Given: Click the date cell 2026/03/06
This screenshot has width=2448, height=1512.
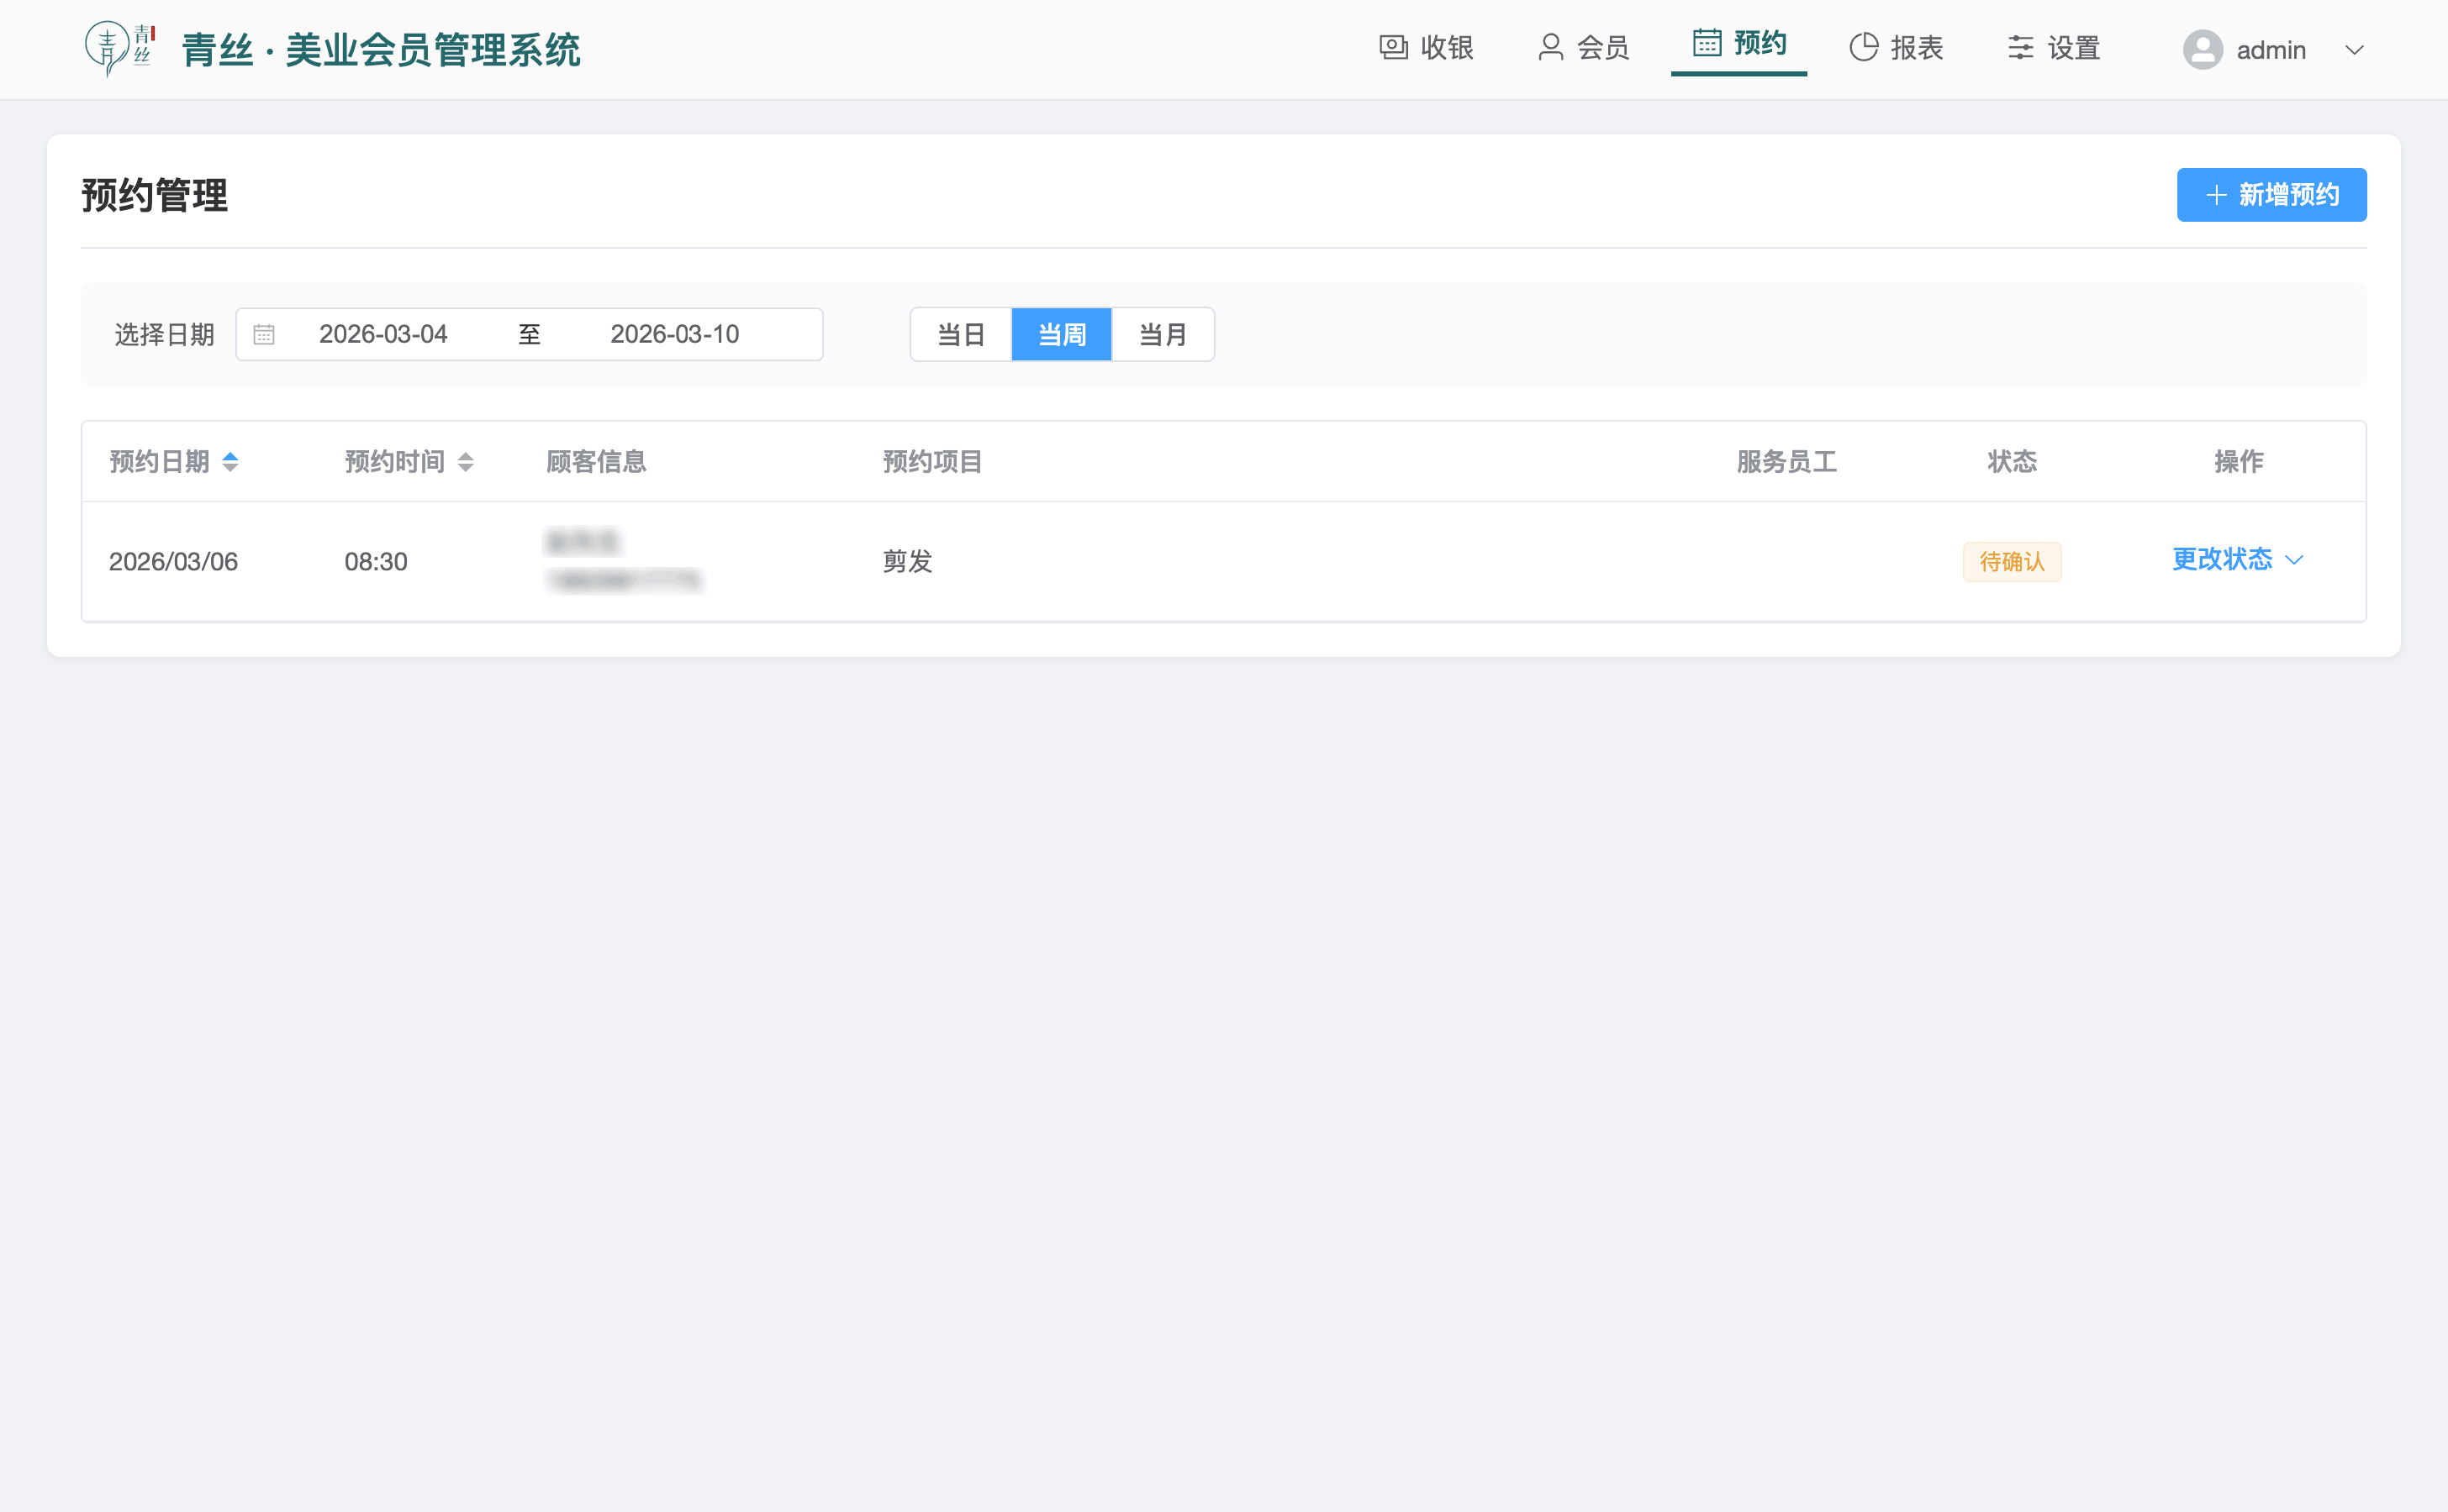Looking at the screenshot, I should [x=173, y=562].
